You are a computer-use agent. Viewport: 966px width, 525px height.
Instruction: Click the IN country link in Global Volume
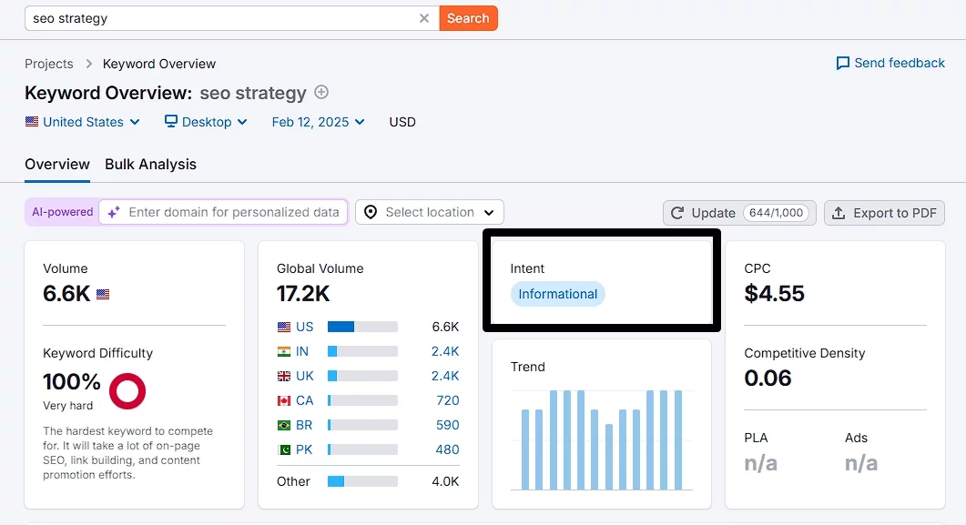coord(302,351)
